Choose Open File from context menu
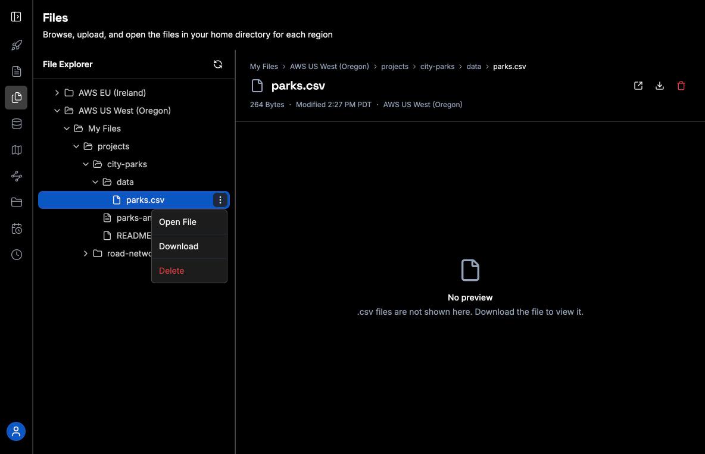The height and width of the screenshot is (454, 705). click(189, 222)
